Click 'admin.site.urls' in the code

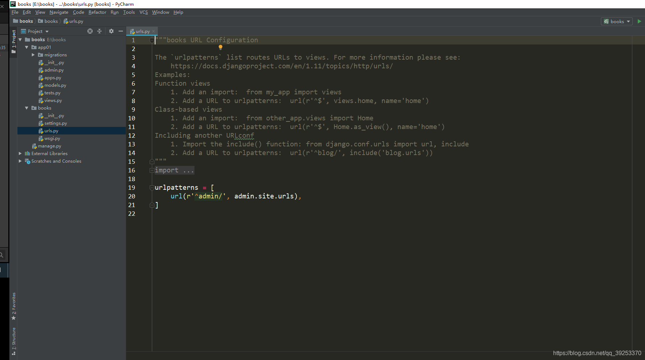tap(264, 196)
